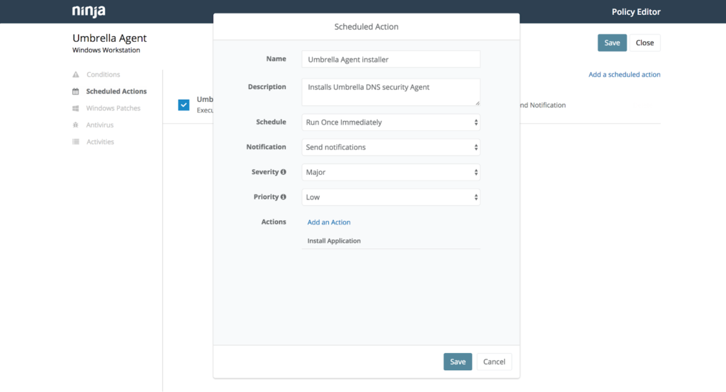Click Add a scheduled action link
726x392 pixels.
tap(624, 74)
